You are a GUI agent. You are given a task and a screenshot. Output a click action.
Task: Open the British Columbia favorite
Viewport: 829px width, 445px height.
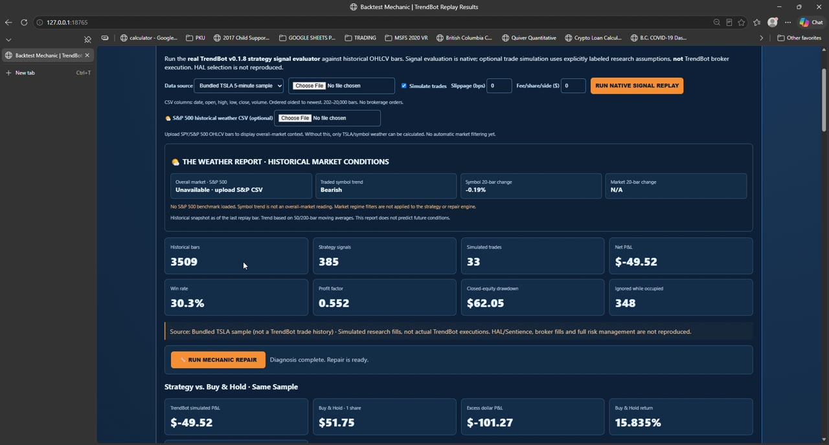click(x=464, y=38)
